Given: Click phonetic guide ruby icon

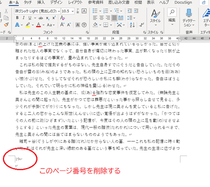Looking at the screenshot, I should point(78,11).
